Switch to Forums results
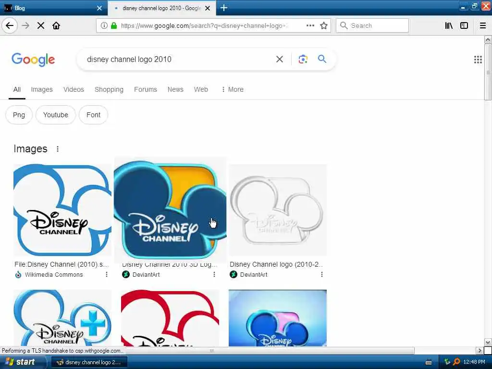Viewport: 492px width, 369px height. coord(145,89)
